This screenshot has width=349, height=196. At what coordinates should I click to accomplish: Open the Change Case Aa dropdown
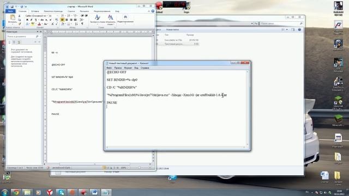[x=46, y=24]
